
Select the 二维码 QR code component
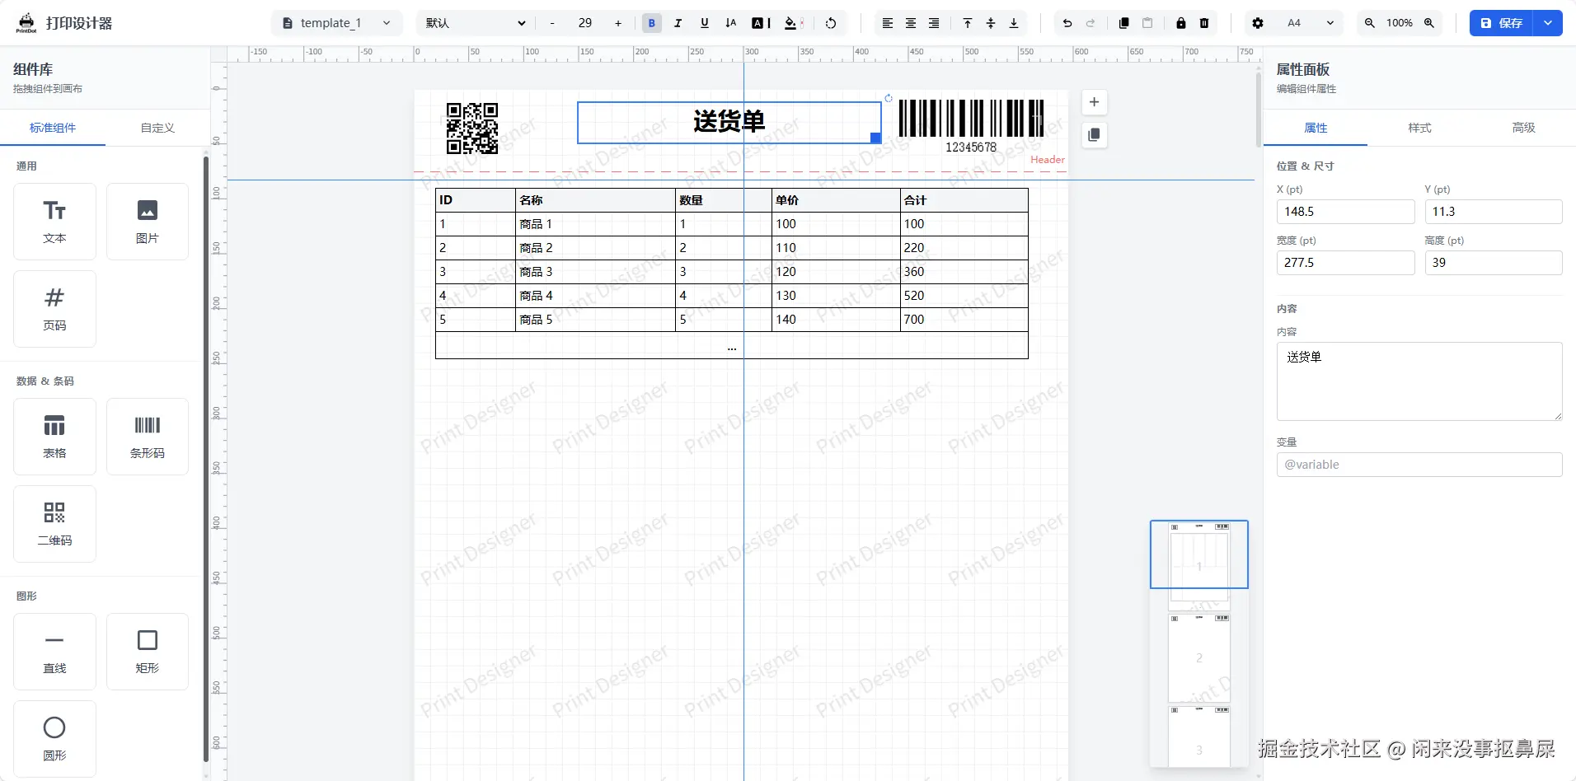click(x=54, y=524)
